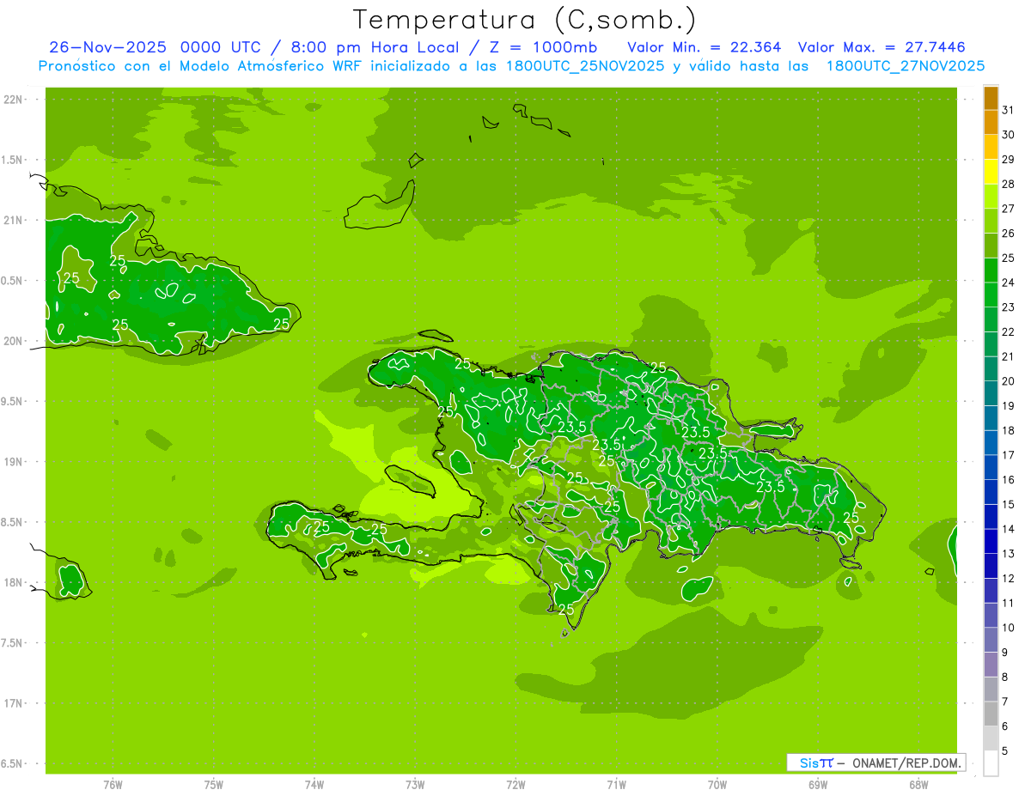The height and width of the screenshot is (796, 1031).
Task: Click the legend value label '5'
Action: click(1005, 750)
